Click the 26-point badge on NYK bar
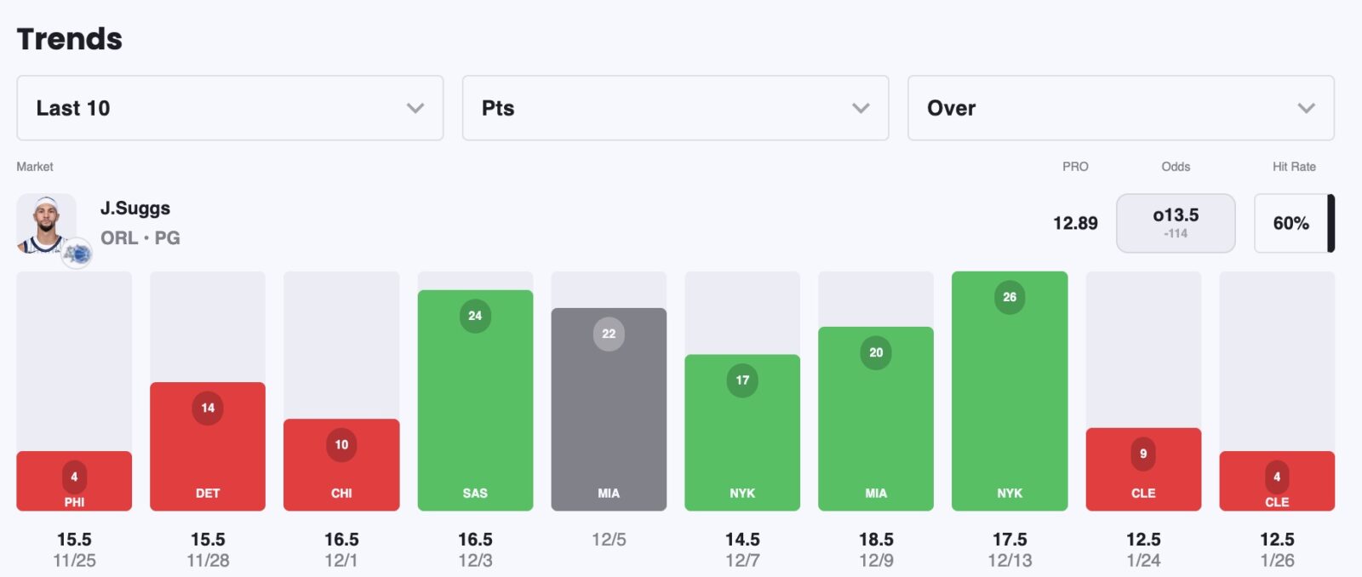1362x577 pixels. pos(1010,297)
